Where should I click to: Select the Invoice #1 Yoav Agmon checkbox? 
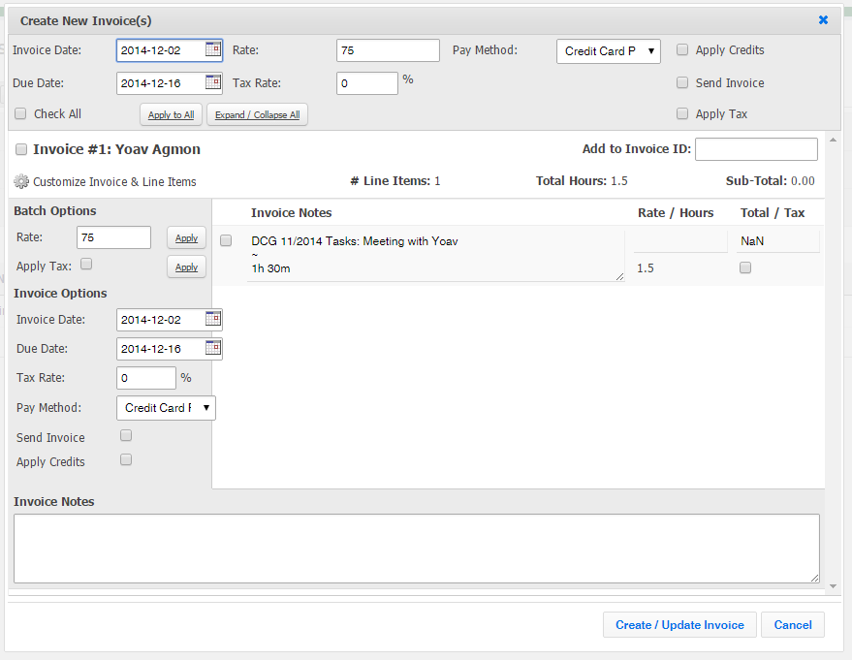pyautogui.click(x=21, y=150)
